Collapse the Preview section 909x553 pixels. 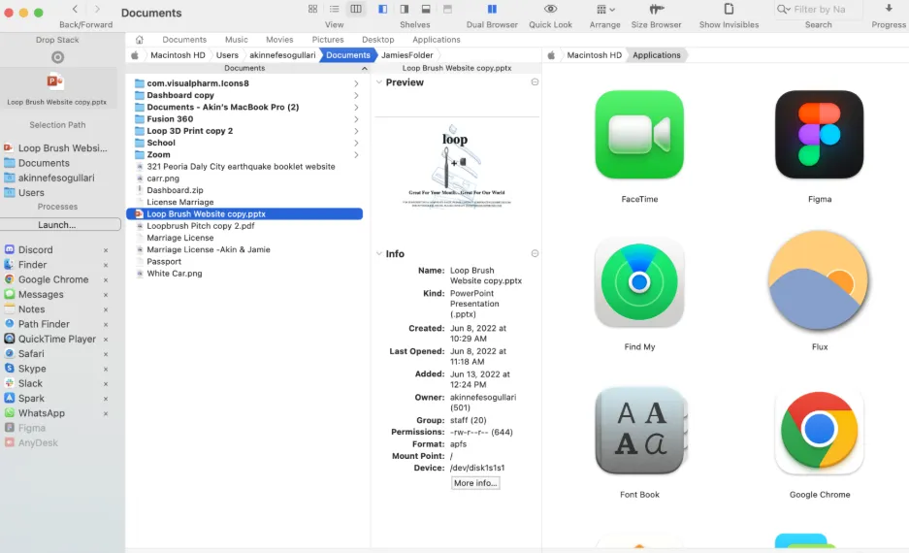(379, 82)
